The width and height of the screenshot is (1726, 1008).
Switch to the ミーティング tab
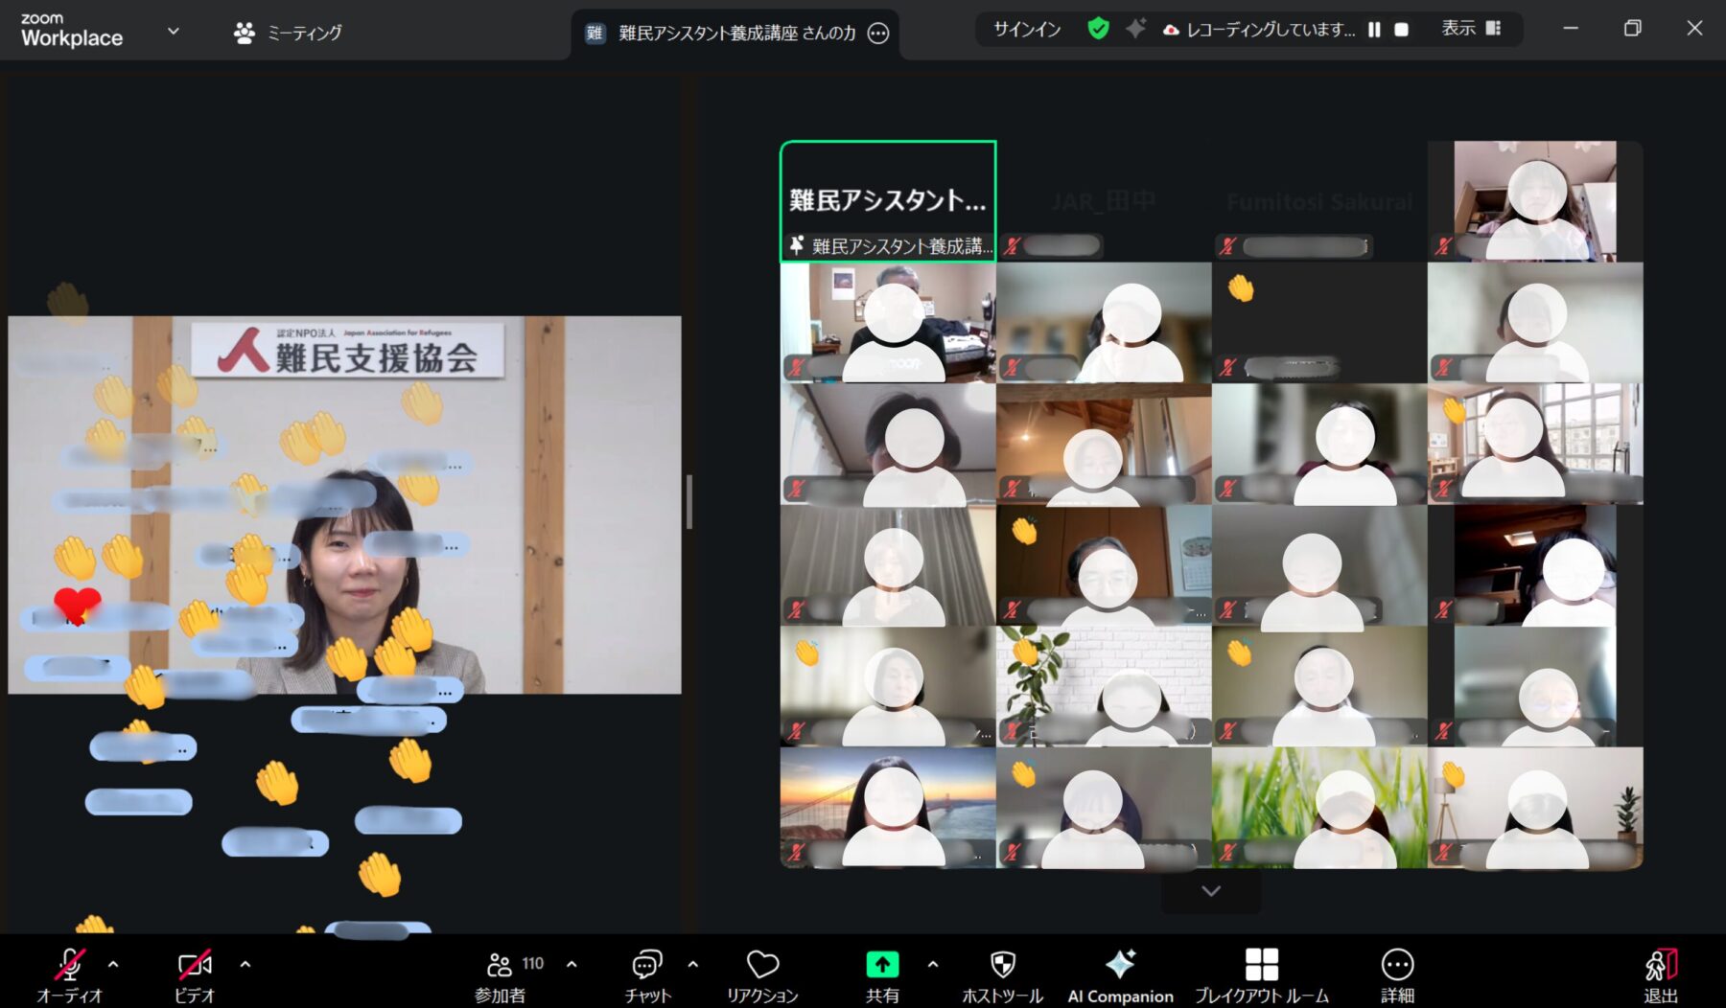[x=287, y=31]
